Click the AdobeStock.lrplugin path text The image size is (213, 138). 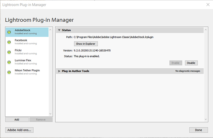coord(114,37)
